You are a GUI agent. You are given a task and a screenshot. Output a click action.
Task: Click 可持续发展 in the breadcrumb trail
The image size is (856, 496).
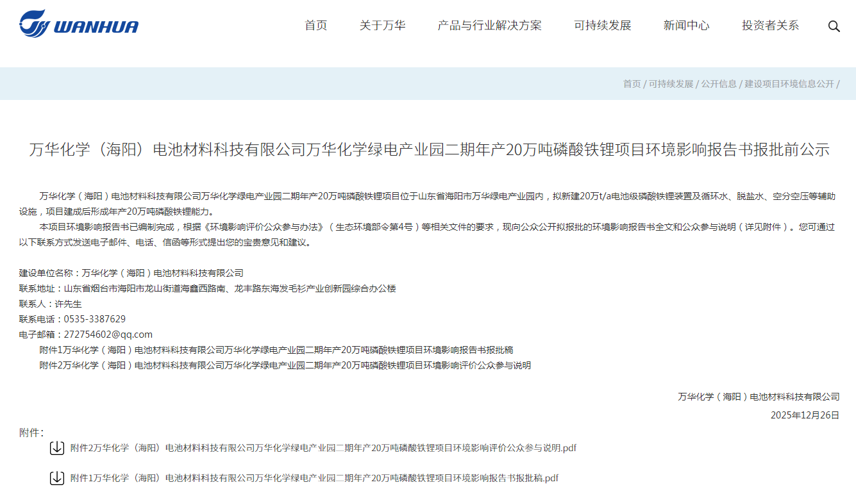click(x=671, y=84)
